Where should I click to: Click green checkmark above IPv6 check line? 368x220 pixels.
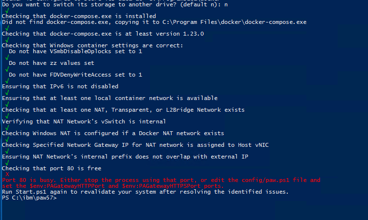(x=7, y=81)
